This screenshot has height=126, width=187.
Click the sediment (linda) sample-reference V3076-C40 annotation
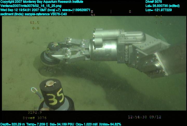click(x=34, y=14)
